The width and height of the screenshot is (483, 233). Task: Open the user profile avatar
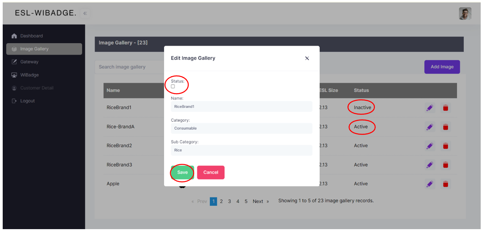click(x=465, y=14)
